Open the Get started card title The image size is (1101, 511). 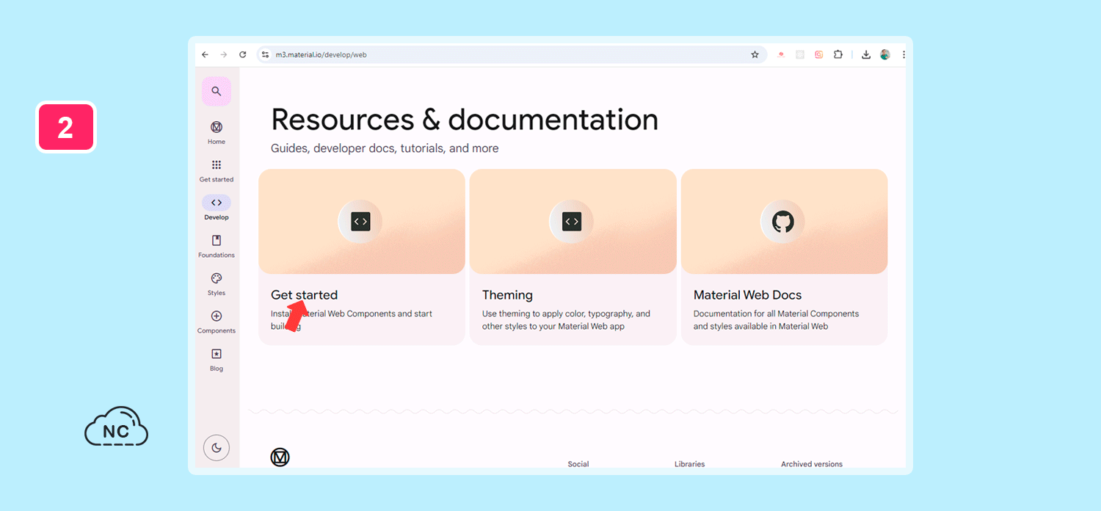[305, 295]
